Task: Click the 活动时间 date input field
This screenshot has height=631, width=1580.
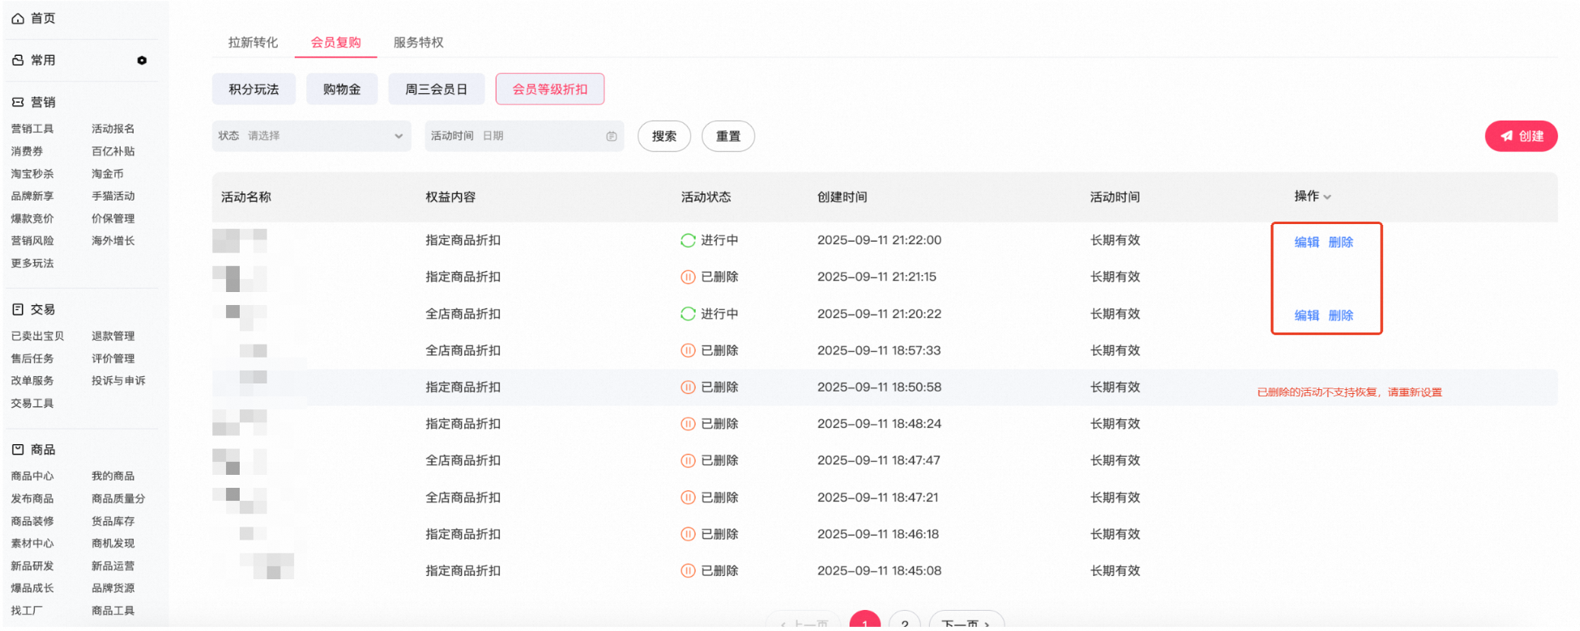Action: click(x=523, y=136)
